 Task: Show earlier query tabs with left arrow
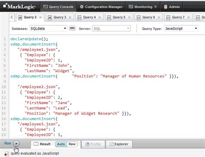coord(12,17)
